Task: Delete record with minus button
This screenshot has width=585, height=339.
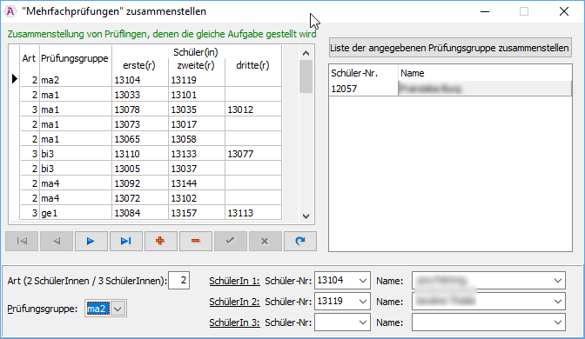Action: [x=196, y=241]
